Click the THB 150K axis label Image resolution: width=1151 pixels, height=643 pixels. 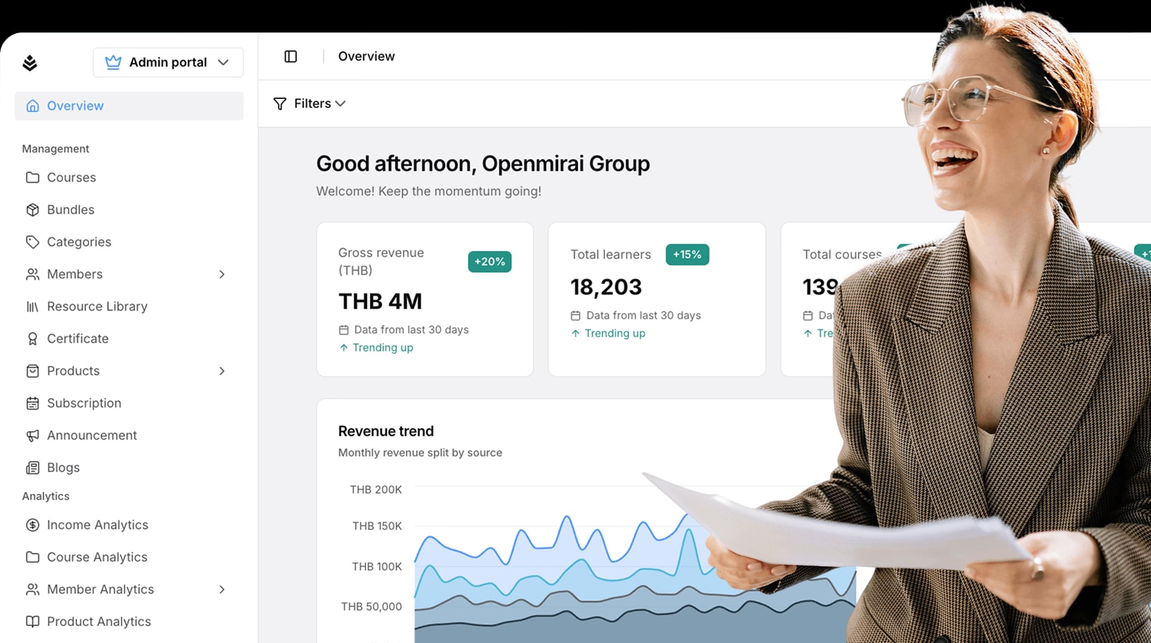(x=377, y=526)
